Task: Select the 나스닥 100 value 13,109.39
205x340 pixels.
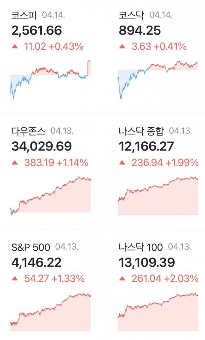Action: [x=147, y=263]
